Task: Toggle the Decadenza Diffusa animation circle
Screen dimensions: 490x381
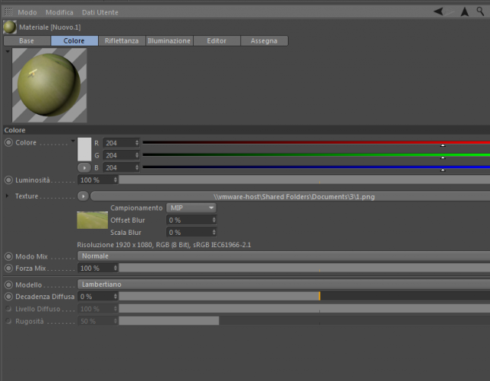Action: pos(8,296)
